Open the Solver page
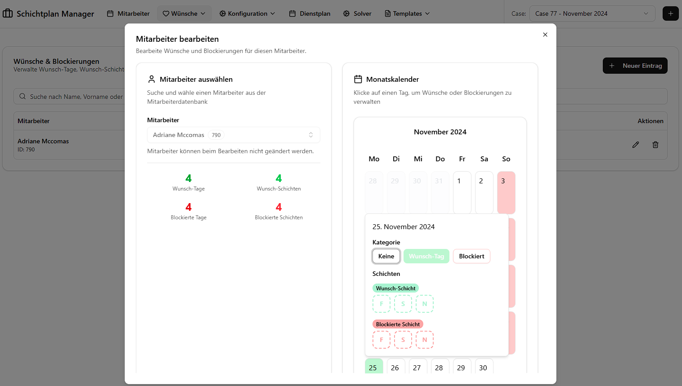The height and width of the screenshot is (386, 682). pos(357,13)
